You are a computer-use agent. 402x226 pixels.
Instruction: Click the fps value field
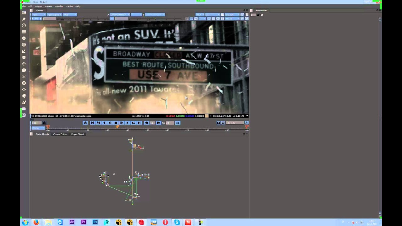170,123
